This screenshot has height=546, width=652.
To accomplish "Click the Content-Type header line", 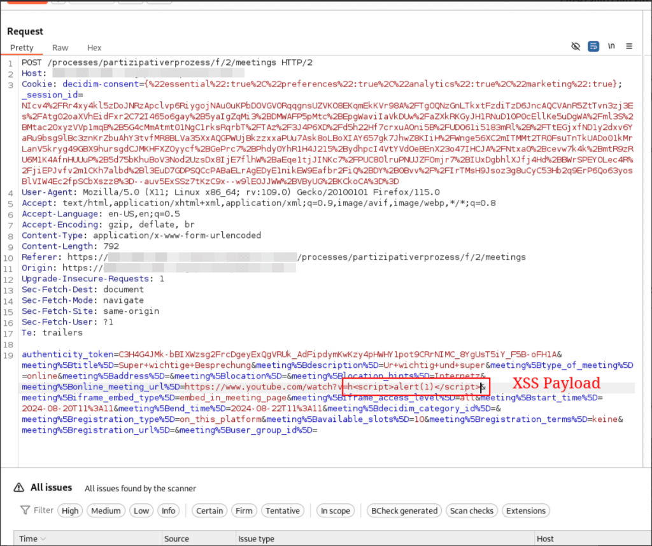I will click(x=141, y=235).
